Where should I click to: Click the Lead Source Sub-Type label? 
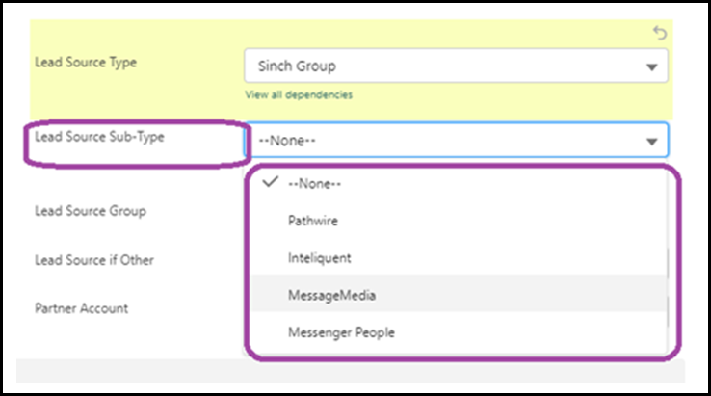pyautogui.click(x=99, y=137)
